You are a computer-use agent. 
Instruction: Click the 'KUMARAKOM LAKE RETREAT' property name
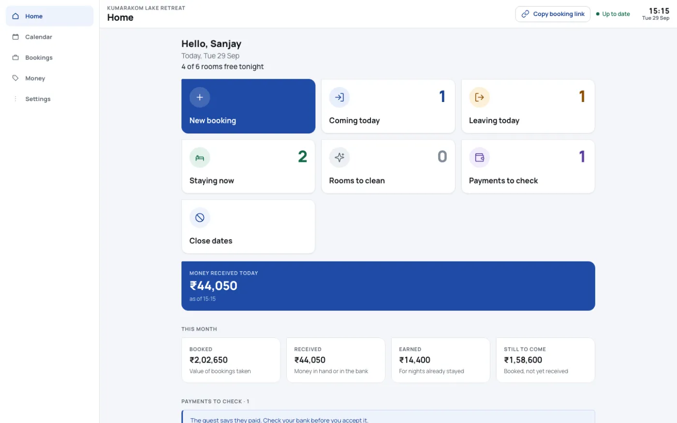click(x=146, y=8)
